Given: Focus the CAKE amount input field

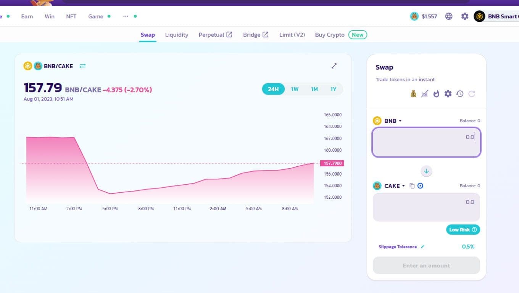Looking at the screenshot, I should coord(426,207).
